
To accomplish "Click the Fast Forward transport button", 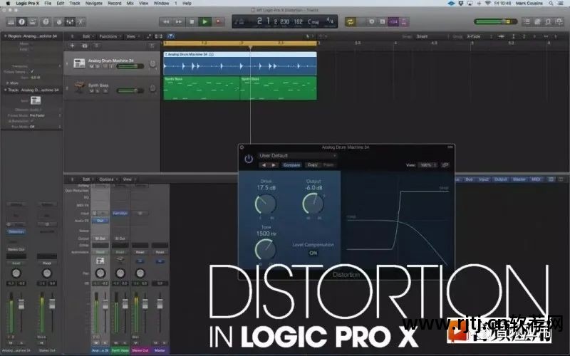I will pos(179,22).
